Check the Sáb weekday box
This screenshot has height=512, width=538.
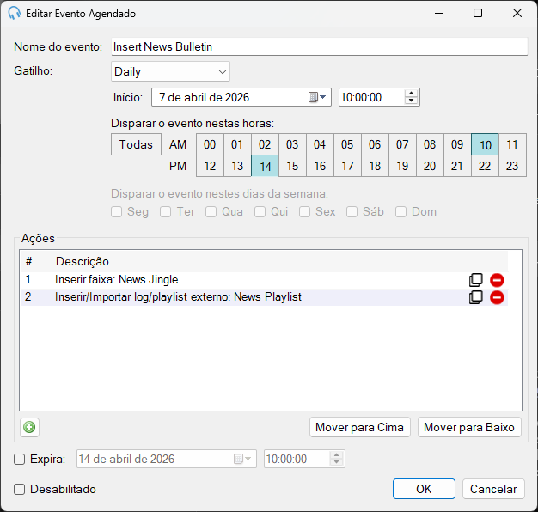[x=352, y=212]
